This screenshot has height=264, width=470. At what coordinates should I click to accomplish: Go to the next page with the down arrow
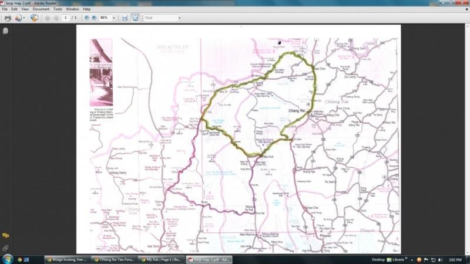(56, 18)
